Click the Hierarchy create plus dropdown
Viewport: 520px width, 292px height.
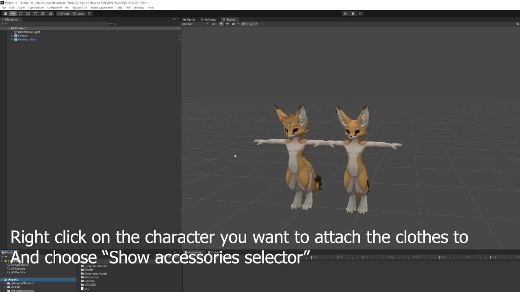click(x=4, y=24)
